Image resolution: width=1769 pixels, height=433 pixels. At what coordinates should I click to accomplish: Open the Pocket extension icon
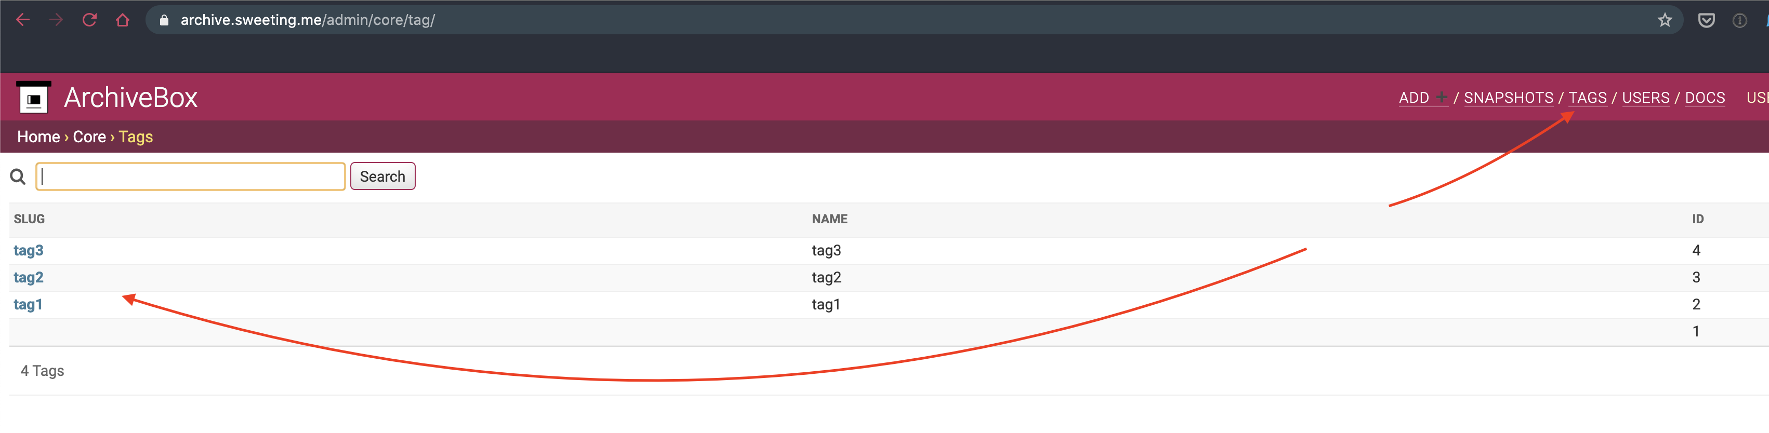(x=1706, y=21)
